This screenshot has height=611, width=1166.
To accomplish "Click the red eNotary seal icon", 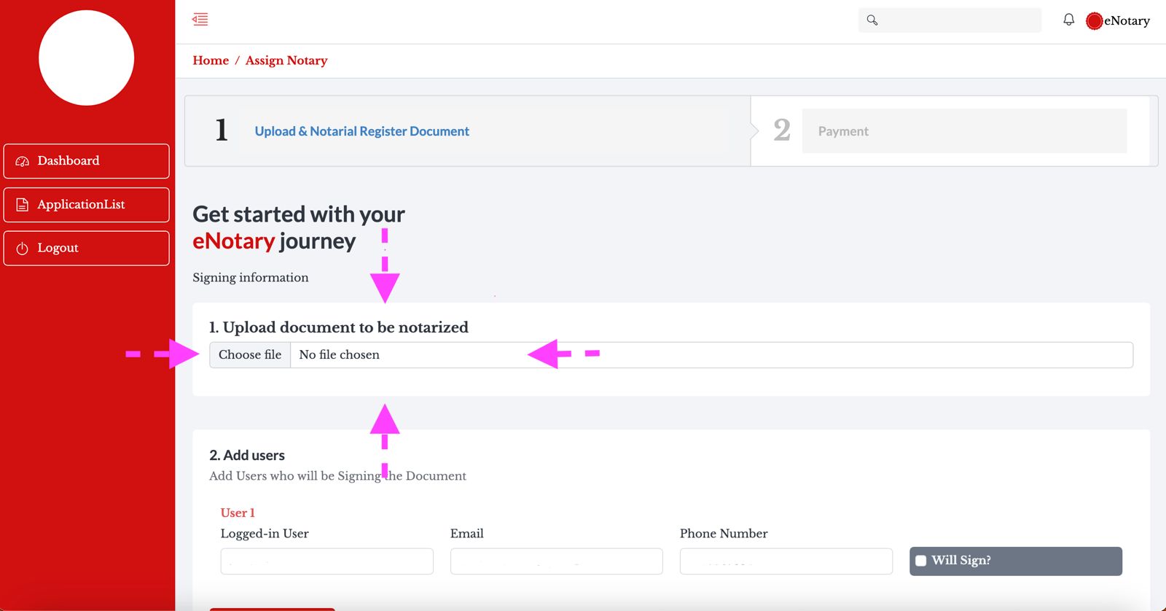I will [x=1094, y=21].
